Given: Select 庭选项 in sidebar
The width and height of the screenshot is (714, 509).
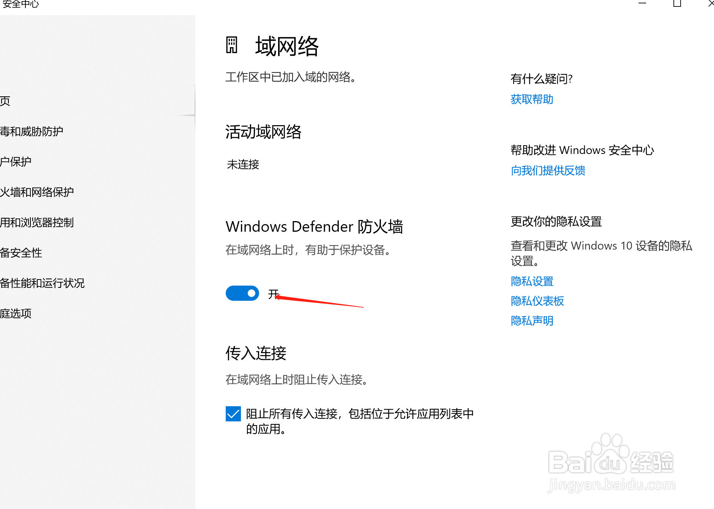Looking at the screenshot, I should [16, 314].
